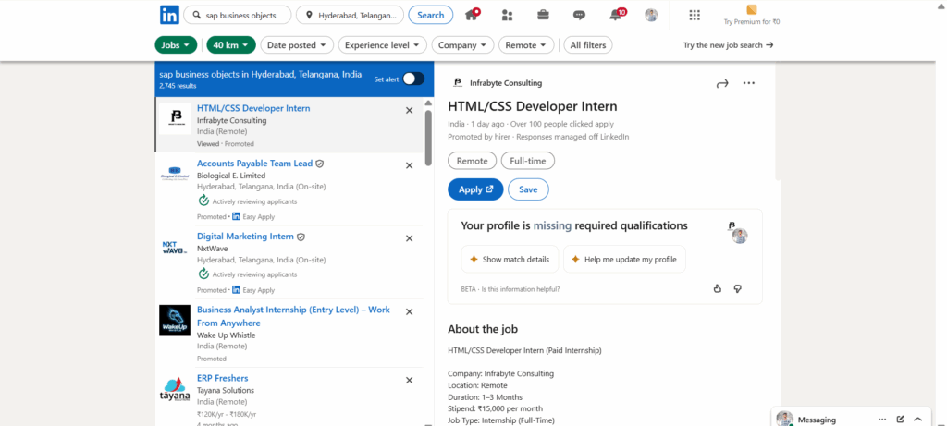947x426 pixels.
Task: Expand the Experience level filter
Action: [382, 45]
